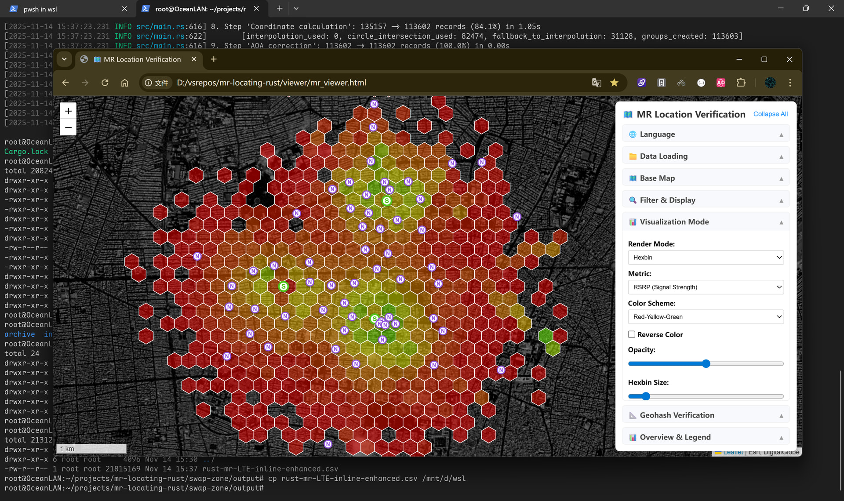Enable the Reverse Color checkbox
Screen dimensions: 844x501
pyautogui.click(x=632, y=334)
